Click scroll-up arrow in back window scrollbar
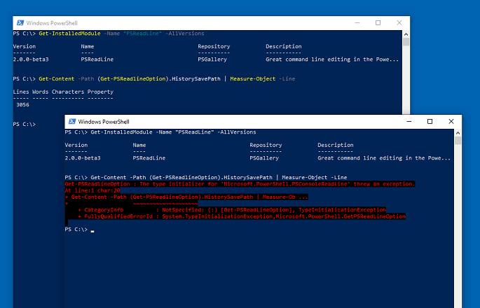 point(406,34)
